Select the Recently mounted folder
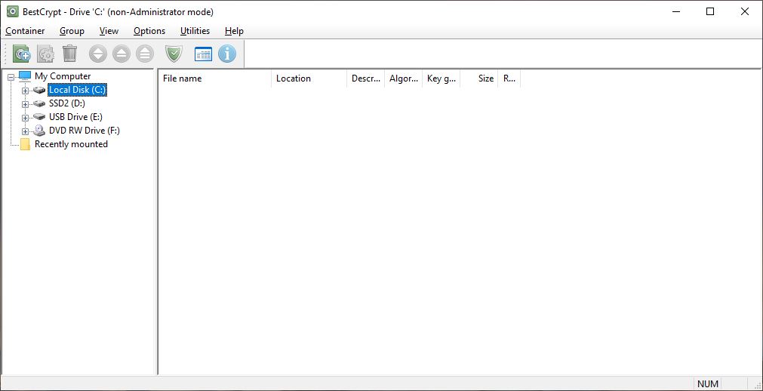Image resolution: width=763 pixels, height=391 pixels. point(71,144)
